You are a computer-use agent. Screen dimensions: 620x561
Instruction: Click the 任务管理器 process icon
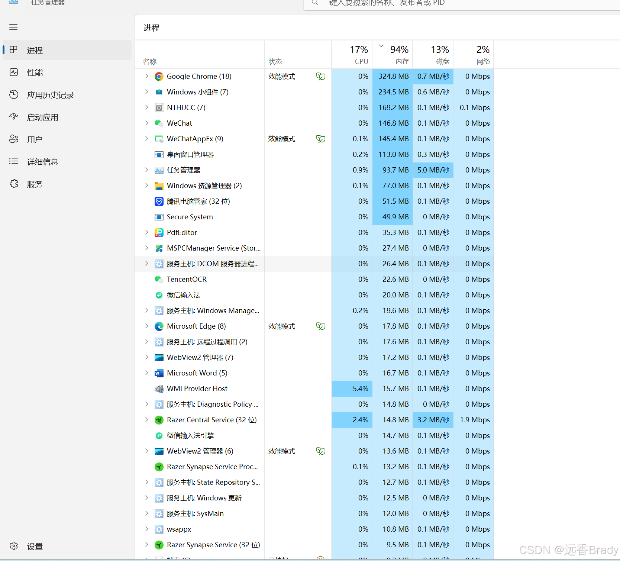(159, 170)
